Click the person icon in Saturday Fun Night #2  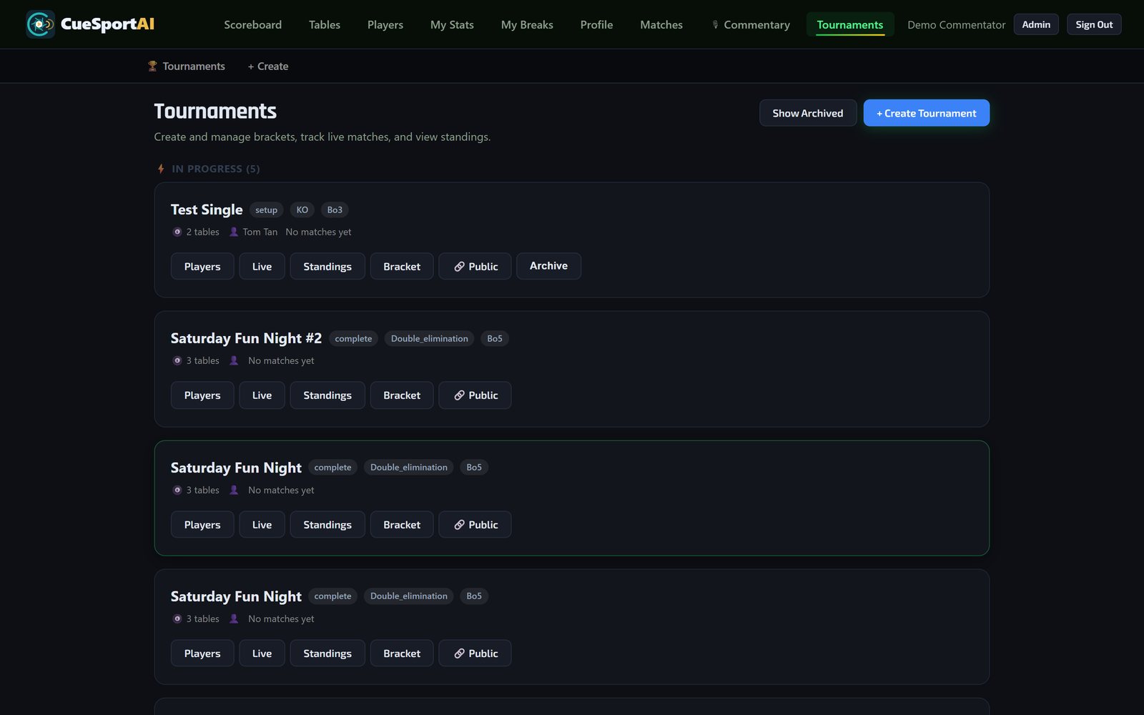[234, 360]
